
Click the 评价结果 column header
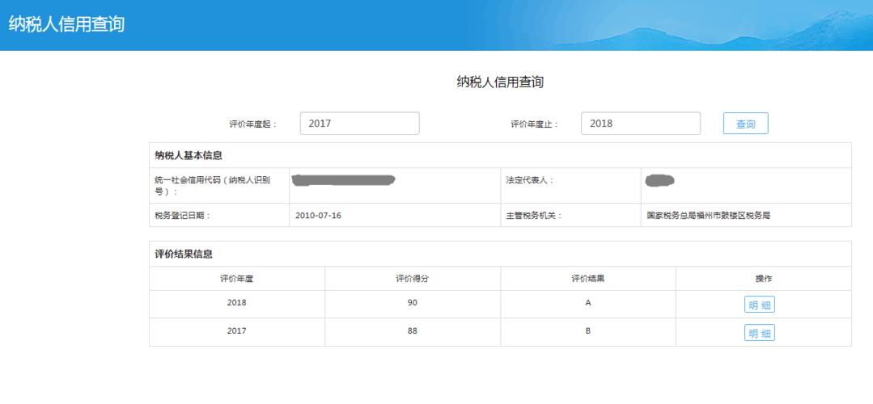coord(588,279)
